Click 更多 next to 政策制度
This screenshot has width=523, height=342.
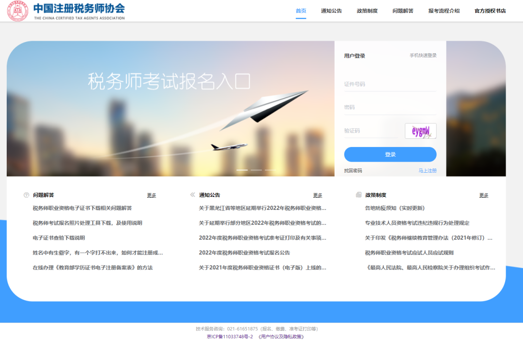[483, 195]
